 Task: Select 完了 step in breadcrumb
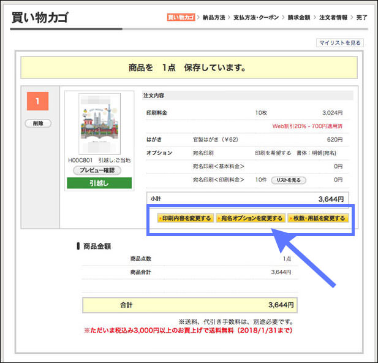tap(361, 17)
